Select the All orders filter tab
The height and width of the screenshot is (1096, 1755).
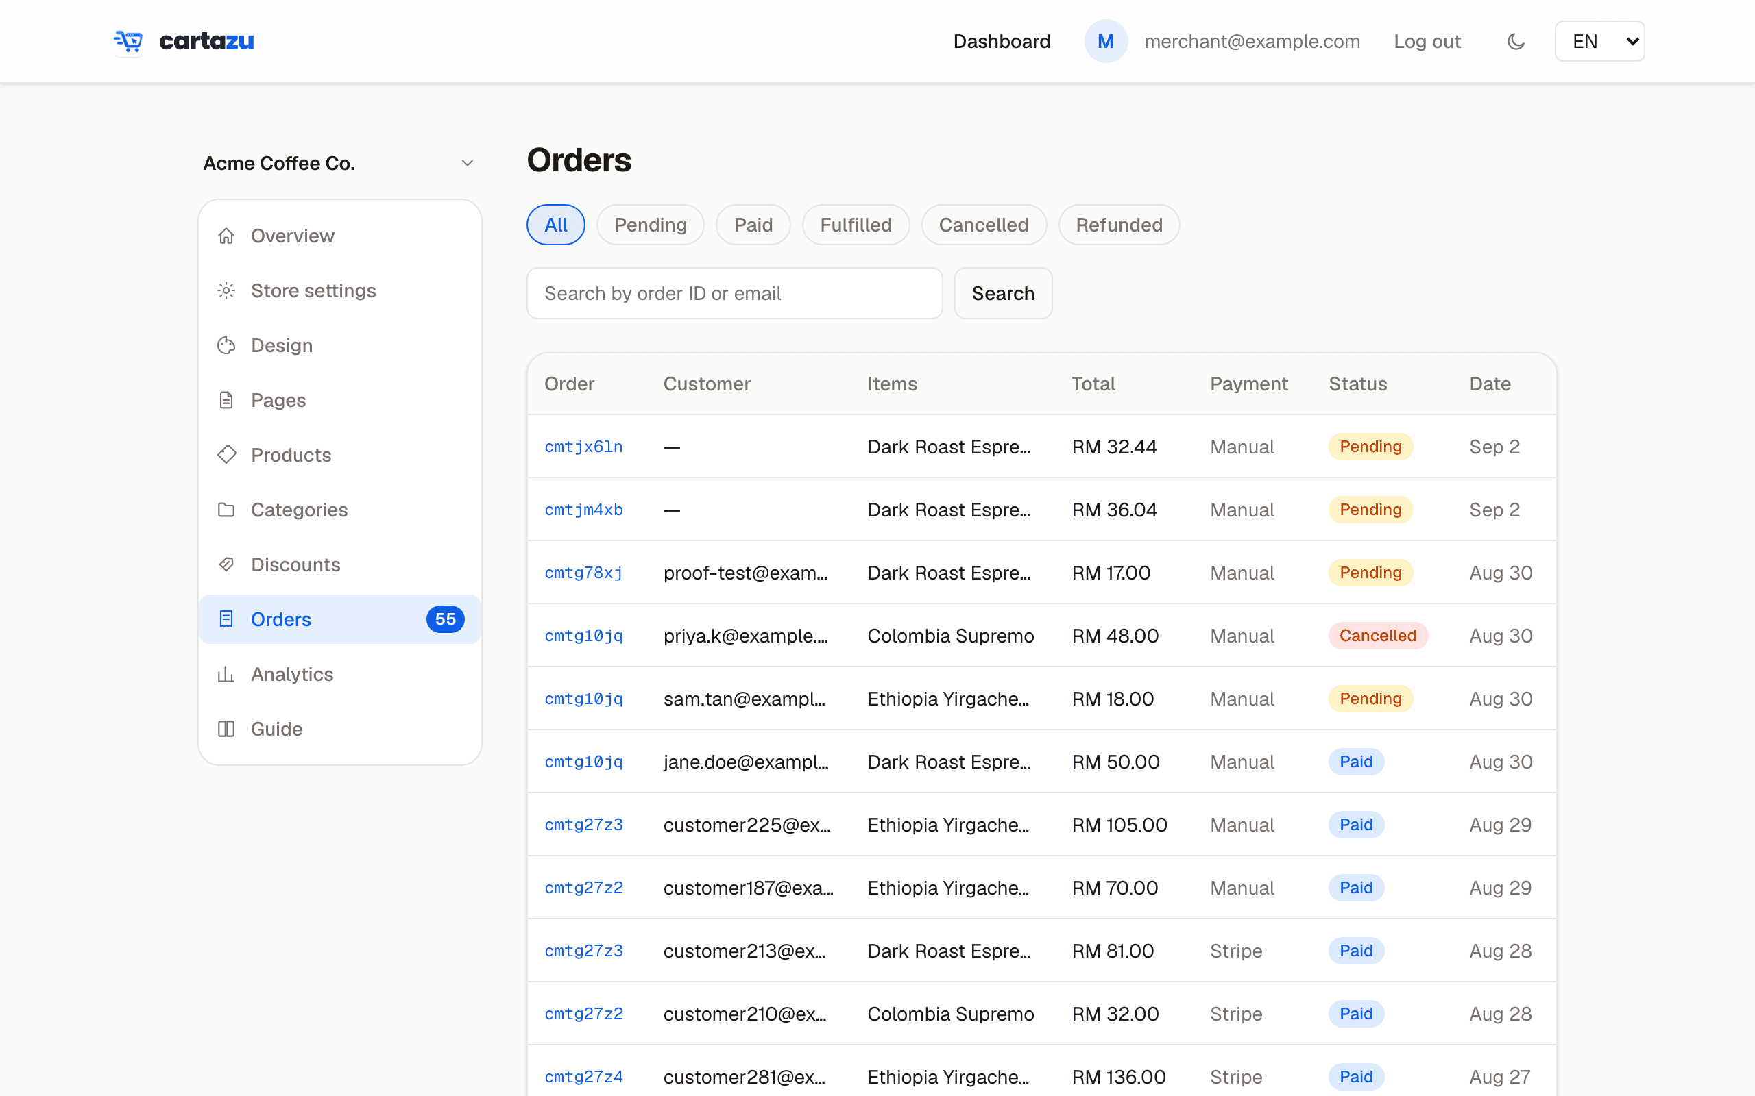[555, 225]
